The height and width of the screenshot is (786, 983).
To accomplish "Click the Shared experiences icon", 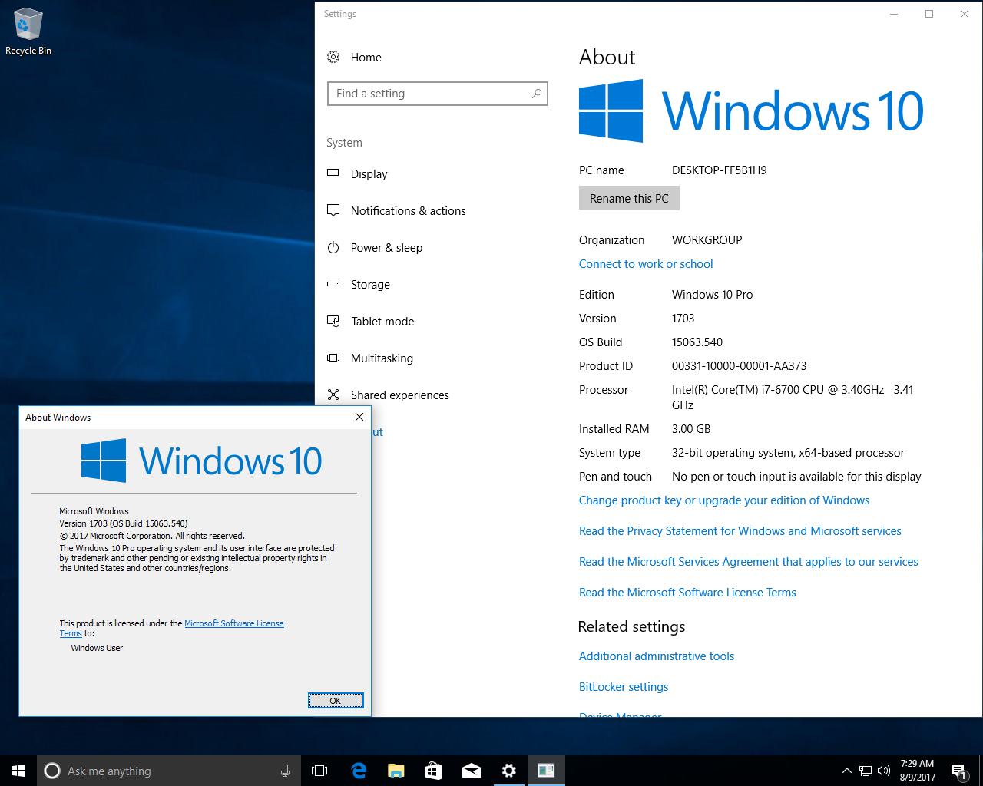I will click(333, 395).
